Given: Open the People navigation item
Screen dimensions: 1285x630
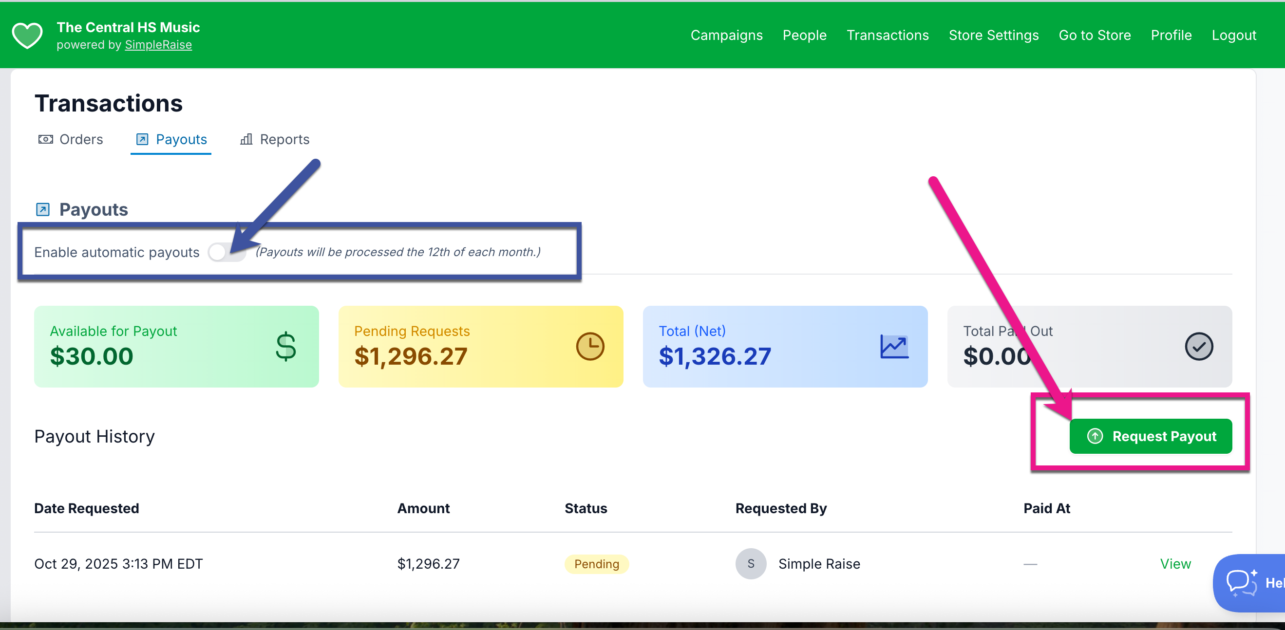Looking at the screenshot, I should [x=804, y=36].
